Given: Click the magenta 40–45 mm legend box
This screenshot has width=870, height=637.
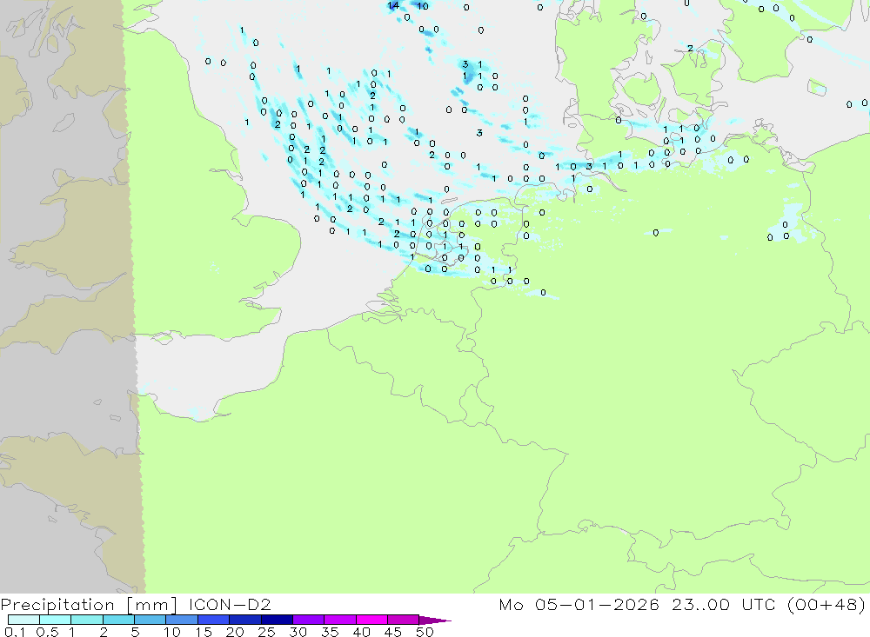Looking at the screenshot, I should click(x=371, y=620).
